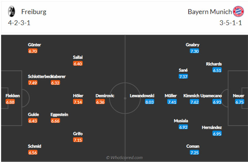Click Flekken's 6.88 rating badge
248x162 pixels.
[10, 102]
